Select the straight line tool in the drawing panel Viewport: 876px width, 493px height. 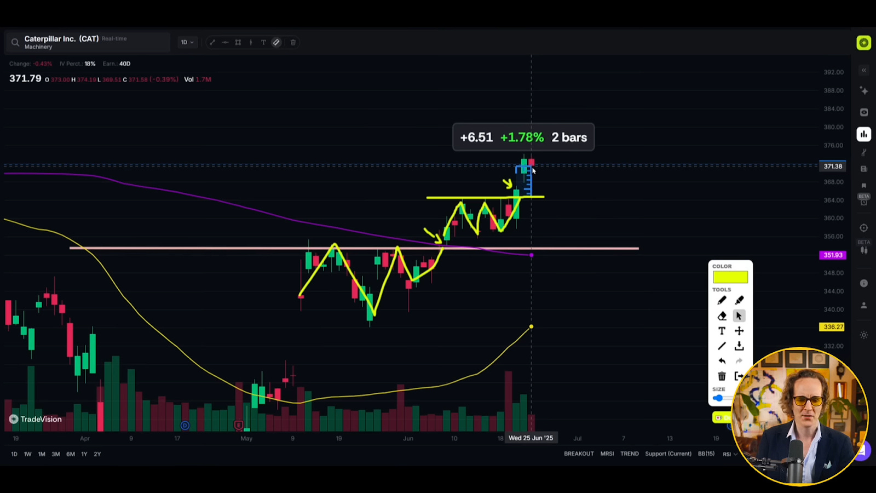click(722, 346)
